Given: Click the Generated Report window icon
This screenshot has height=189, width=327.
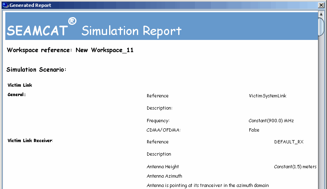Looking at the screenshot, I should (5, 5).
